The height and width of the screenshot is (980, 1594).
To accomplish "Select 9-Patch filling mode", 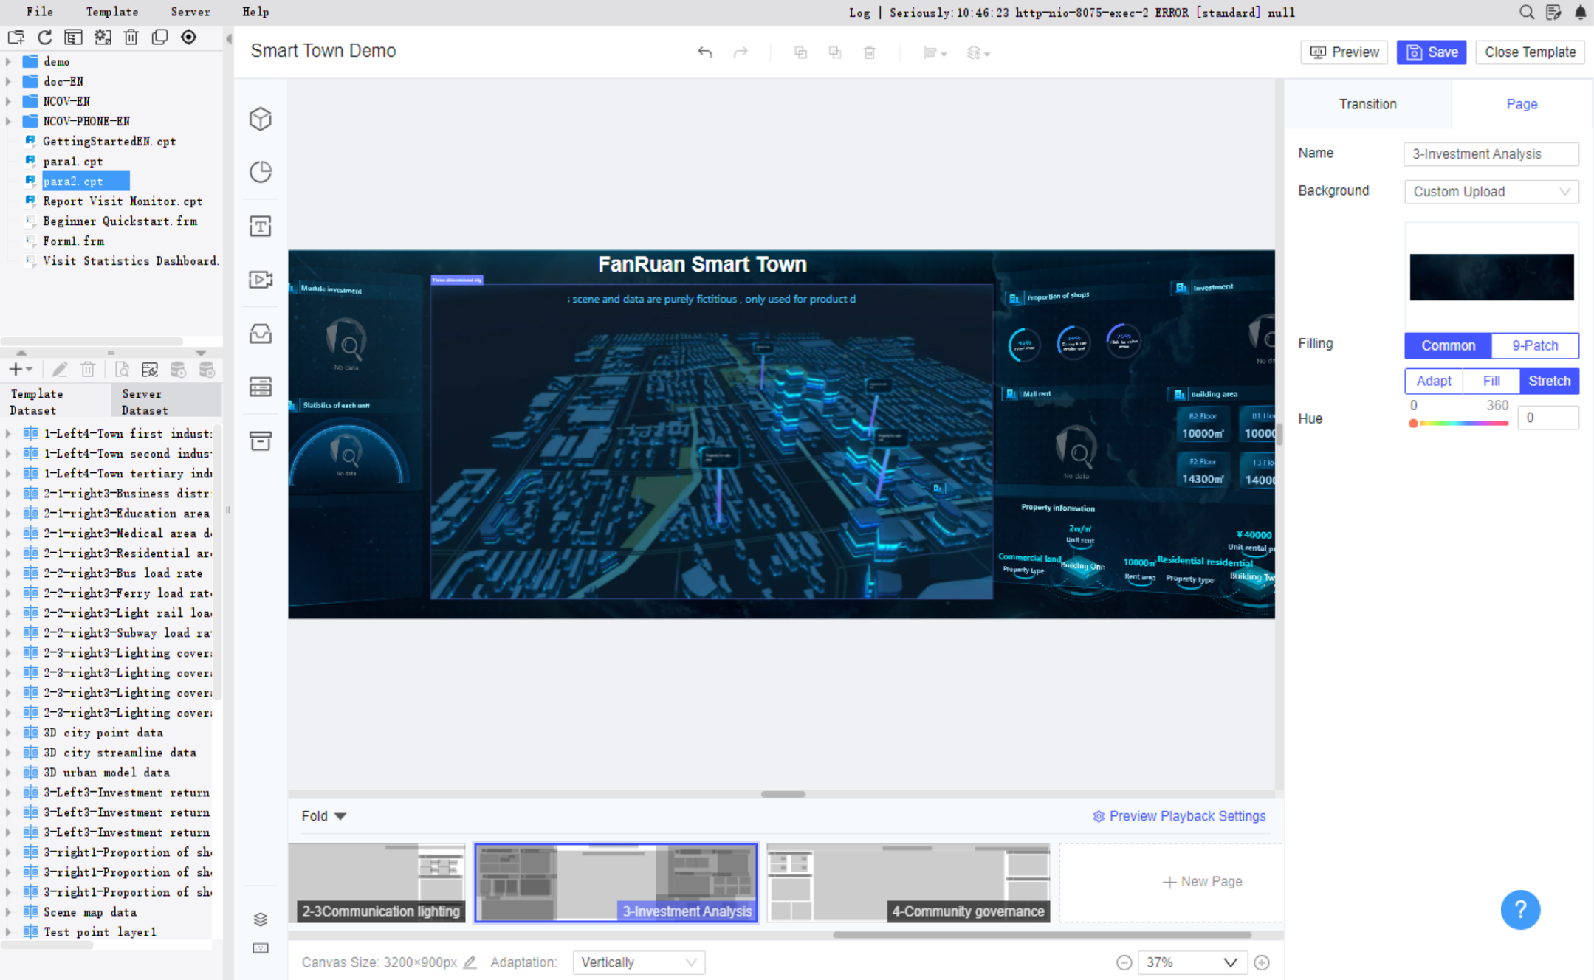I will point(1535,345).
